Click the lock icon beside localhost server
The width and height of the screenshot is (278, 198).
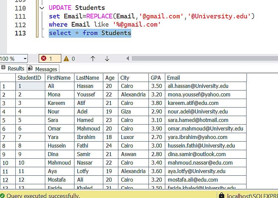click(221, 196)
